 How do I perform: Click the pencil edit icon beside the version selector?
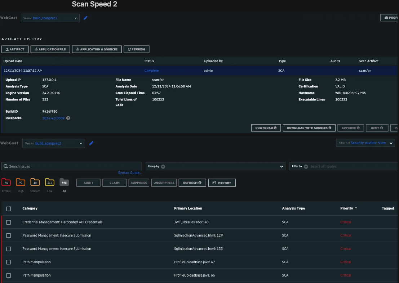[x=85, y=17]
